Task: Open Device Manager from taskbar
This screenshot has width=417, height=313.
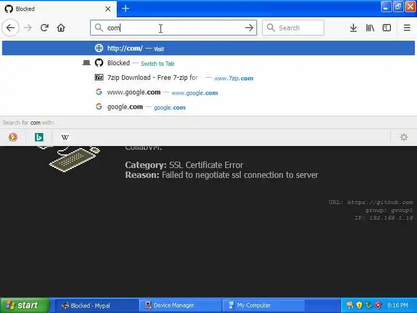Action: pyautogui.click(x=180, y=305)
